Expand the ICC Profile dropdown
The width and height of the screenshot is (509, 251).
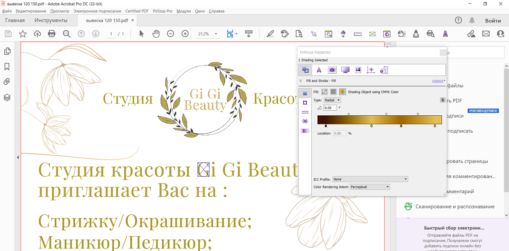pyautogui.click(x=370, y=179)
